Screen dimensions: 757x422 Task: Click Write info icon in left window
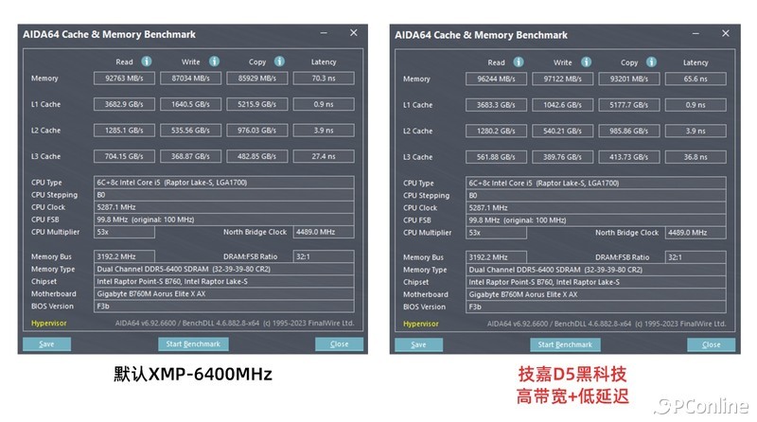(214, 62)
